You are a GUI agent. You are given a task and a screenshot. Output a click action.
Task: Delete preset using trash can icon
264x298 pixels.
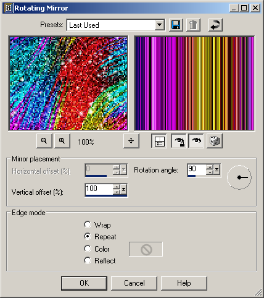[193, 25]
